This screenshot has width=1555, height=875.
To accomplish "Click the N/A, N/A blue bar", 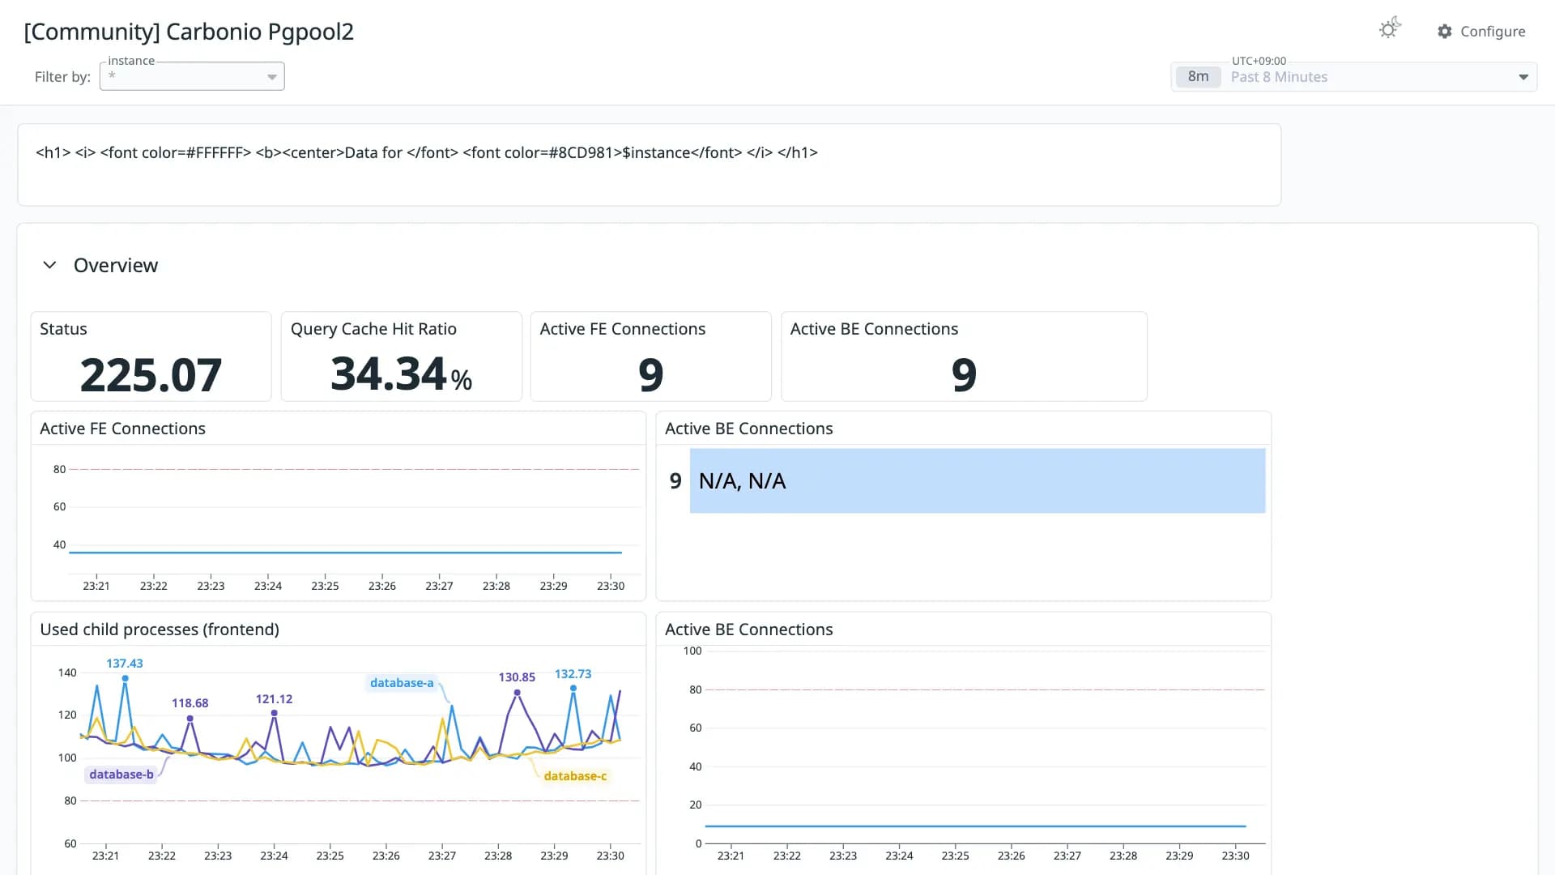I will click(978, 480).
